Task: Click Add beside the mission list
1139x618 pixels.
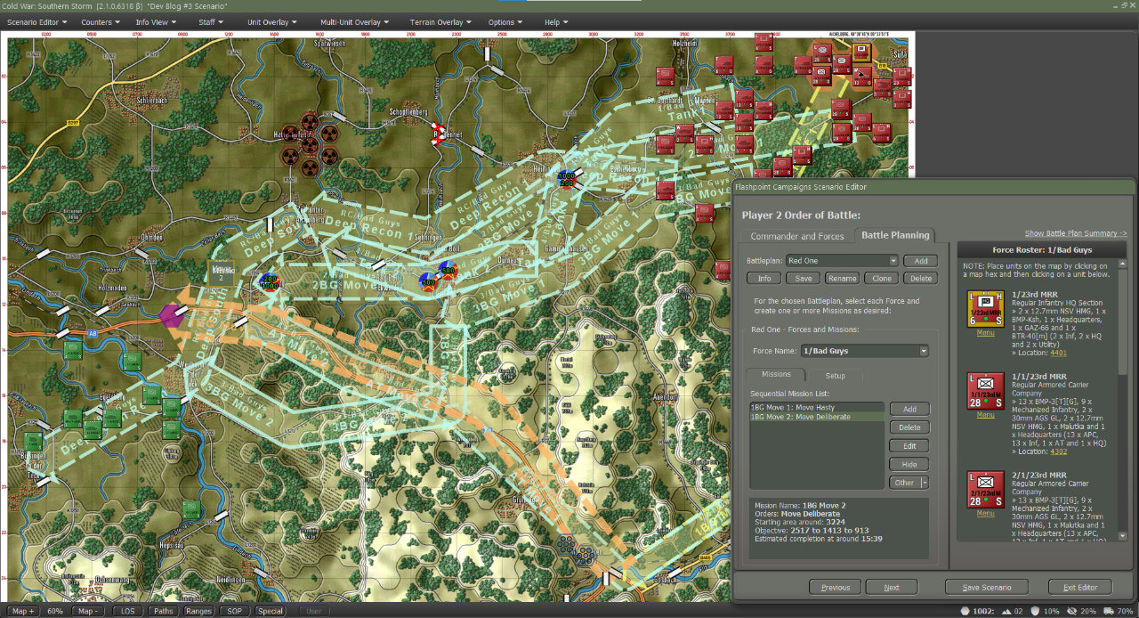Action: tap(909, 409)
